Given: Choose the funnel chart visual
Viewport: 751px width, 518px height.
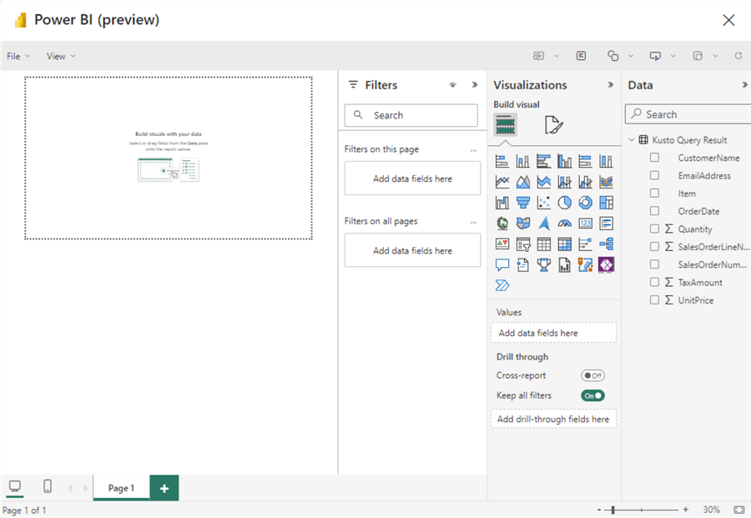Looking at the screenshot, I should coord(523,203).
